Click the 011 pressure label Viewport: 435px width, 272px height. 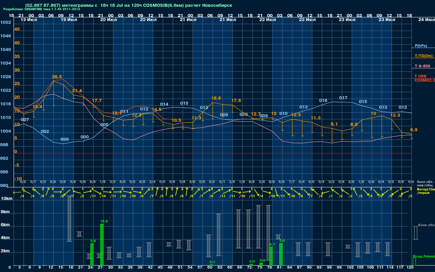(x=124, y=112)
